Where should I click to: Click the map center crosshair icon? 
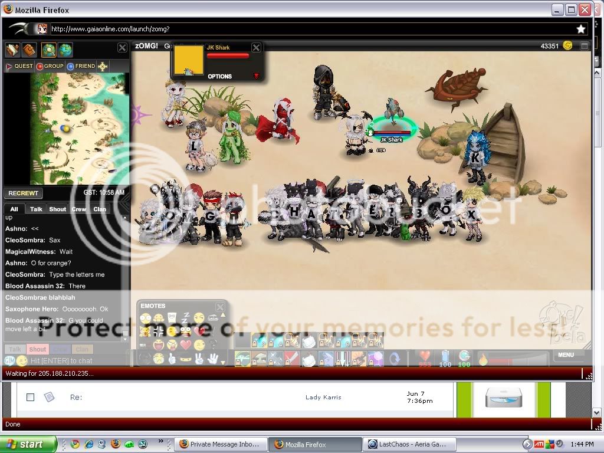tap(103, 66)
